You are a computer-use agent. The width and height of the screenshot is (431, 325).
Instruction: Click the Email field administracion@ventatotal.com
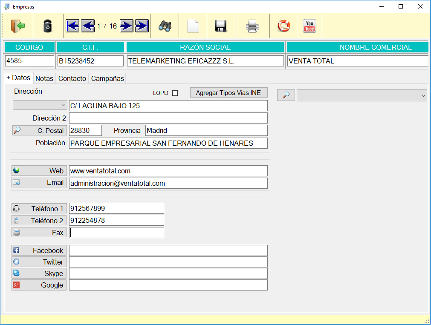click(x=168, y=183)
